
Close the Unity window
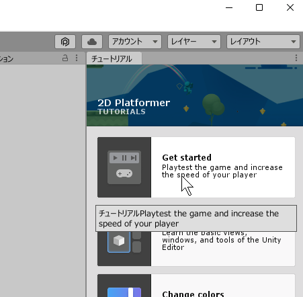[x=290, y=7]
